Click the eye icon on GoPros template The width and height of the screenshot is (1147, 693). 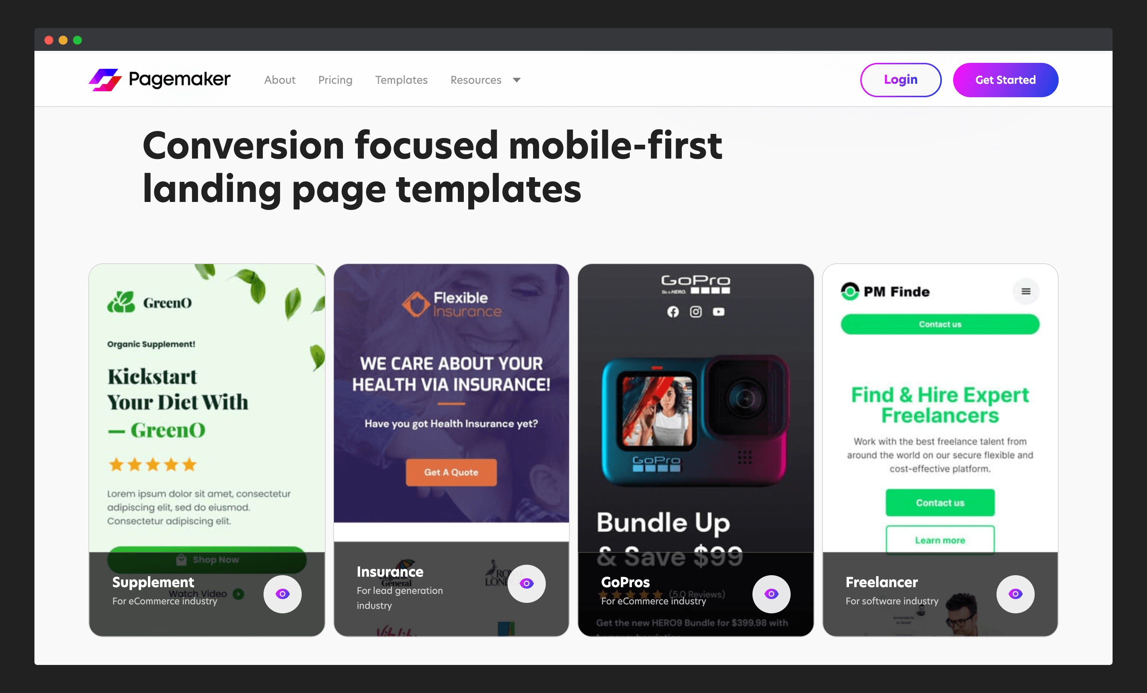coord(770,593)
